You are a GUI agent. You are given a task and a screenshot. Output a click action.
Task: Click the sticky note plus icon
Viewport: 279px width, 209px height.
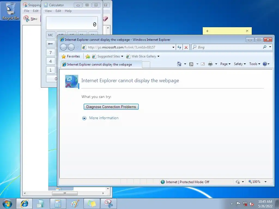[207, 31]
